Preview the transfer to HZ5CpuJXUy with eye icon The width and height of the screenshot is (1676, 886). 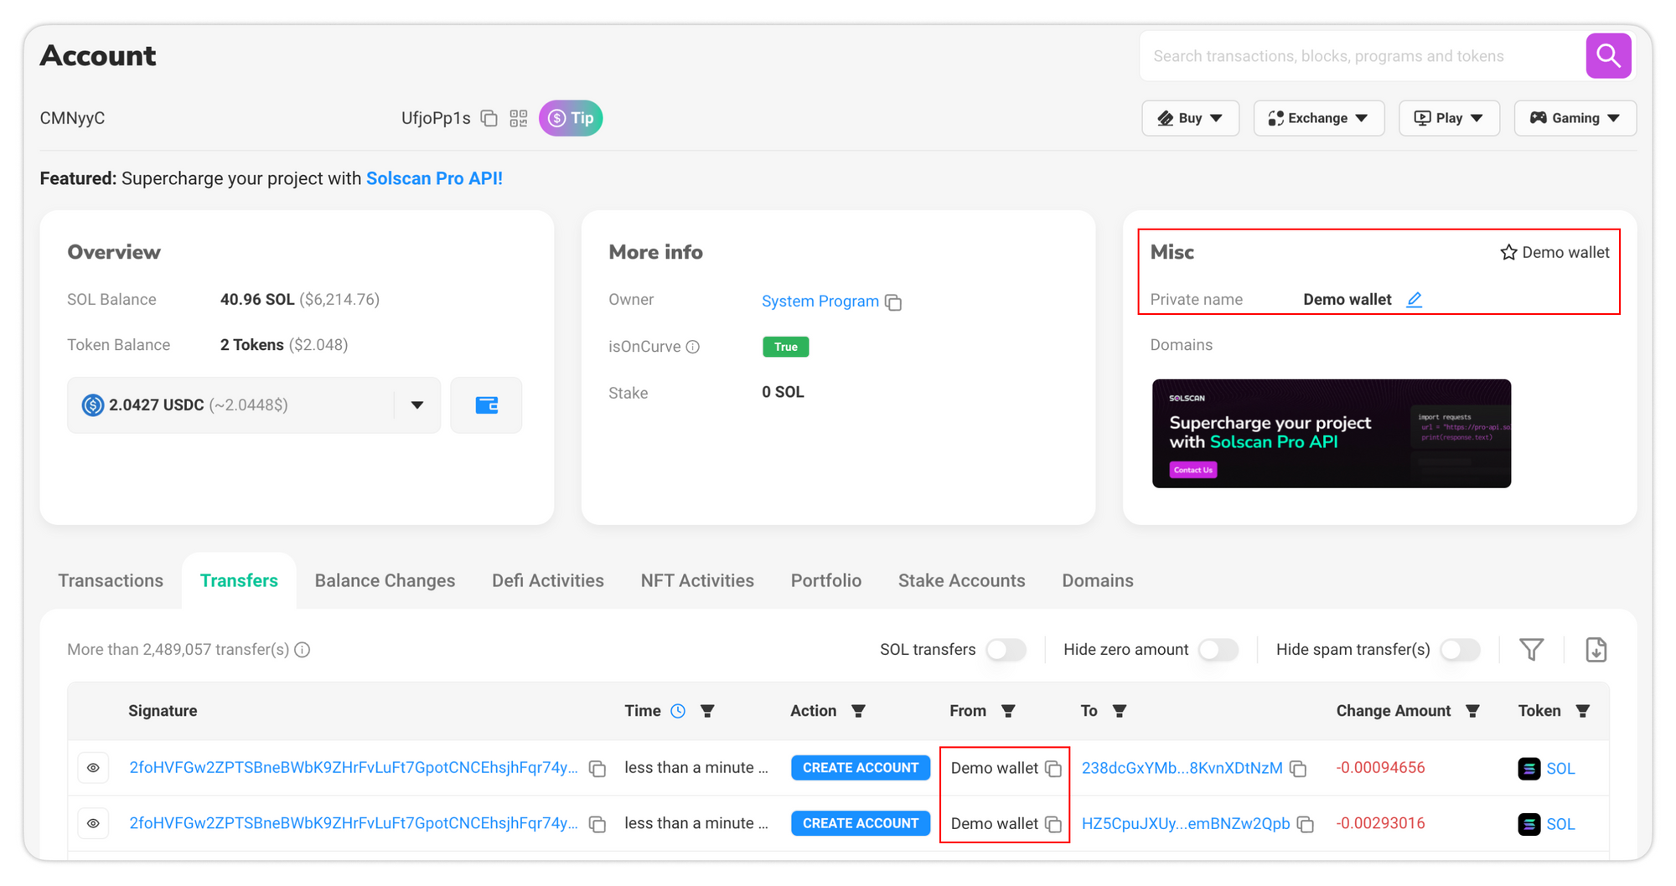point(93,824)
